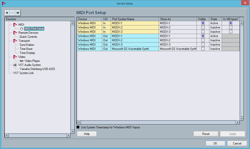The height and width of the screenshot is (149, 250).
Task: Select VST System Link entry
Action: 23,73
